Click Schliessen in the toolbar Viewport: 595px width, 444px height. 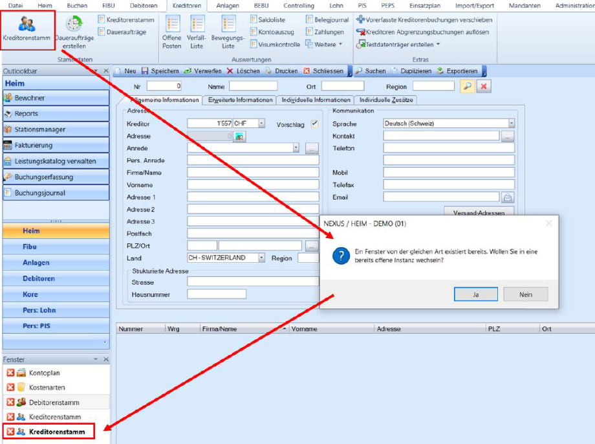[323, 71]
